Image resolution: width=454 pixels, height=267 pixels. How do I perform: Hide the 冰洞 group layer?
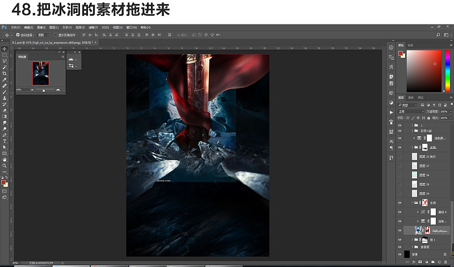click(x=400, y=203)
